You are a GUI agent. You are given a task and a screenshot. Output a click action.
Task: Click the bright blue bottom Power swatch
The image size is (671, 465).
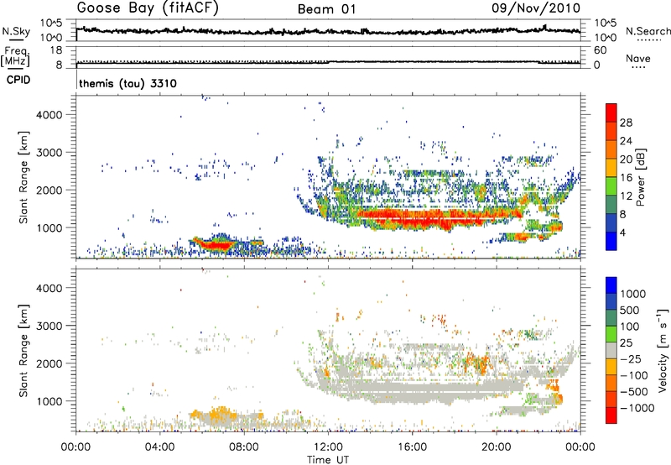pyautogui.click(x=611, y=241)
